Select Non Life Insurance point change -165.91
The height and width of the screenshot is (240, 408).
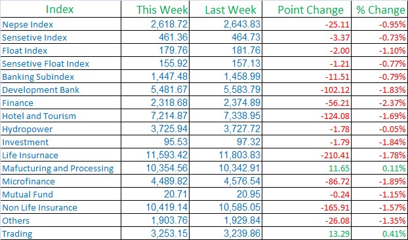point(335,207)
